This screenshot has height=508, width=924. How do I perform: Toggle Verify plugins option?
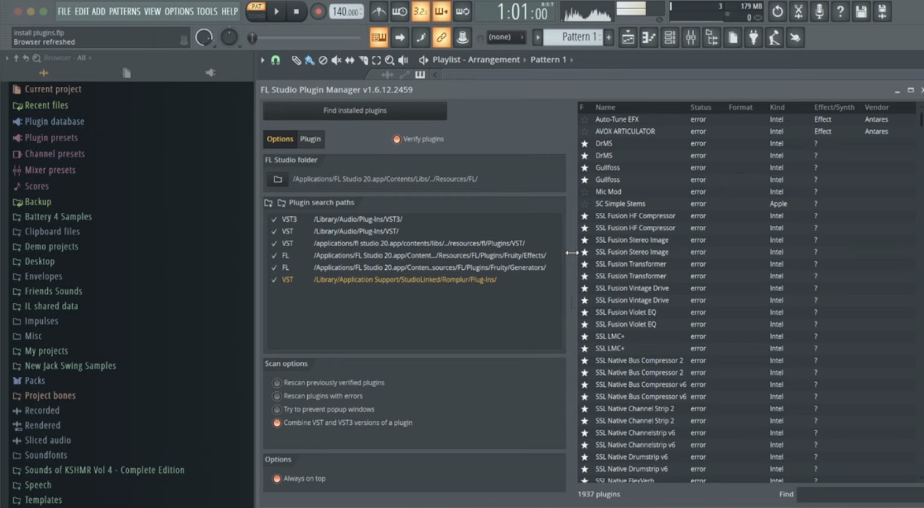click(396, 139)
